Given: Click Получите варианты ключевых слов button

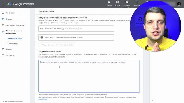Looking at the screenshot, I should tap(57, 45).
